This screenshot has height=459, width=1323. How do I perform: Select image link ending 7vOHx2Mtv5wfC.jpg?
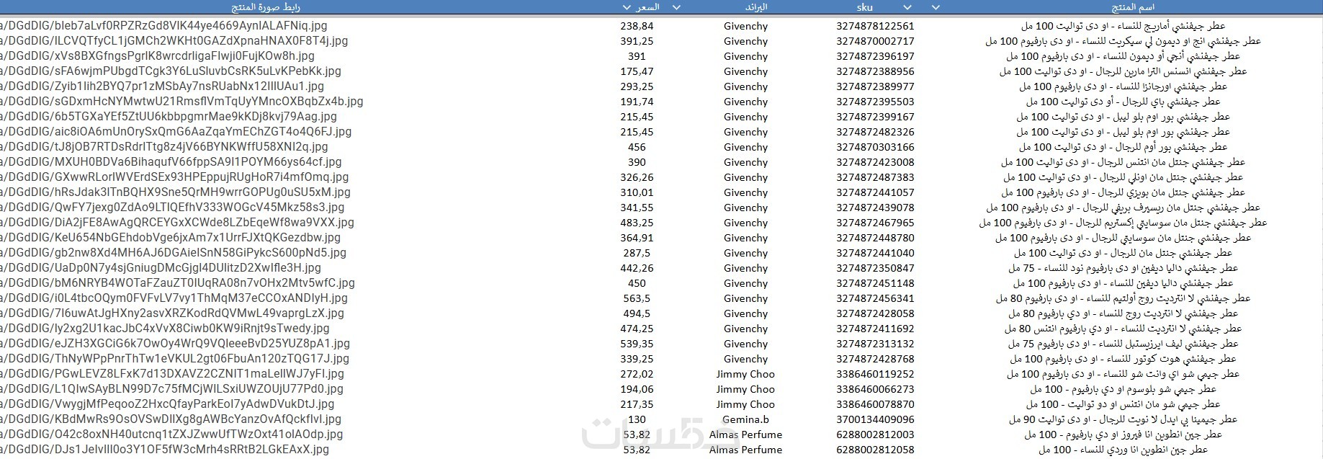[x=177, y=283]
